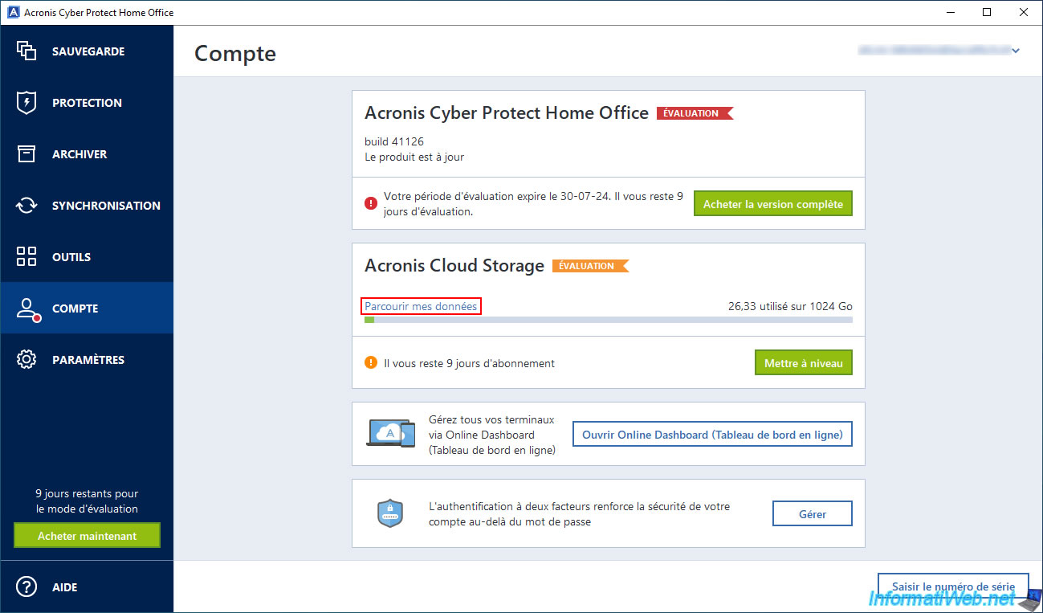1043x613 pixels.
Task: Click '26,33 utilisé sur 1024 Go' text
Action: (790, 306)
